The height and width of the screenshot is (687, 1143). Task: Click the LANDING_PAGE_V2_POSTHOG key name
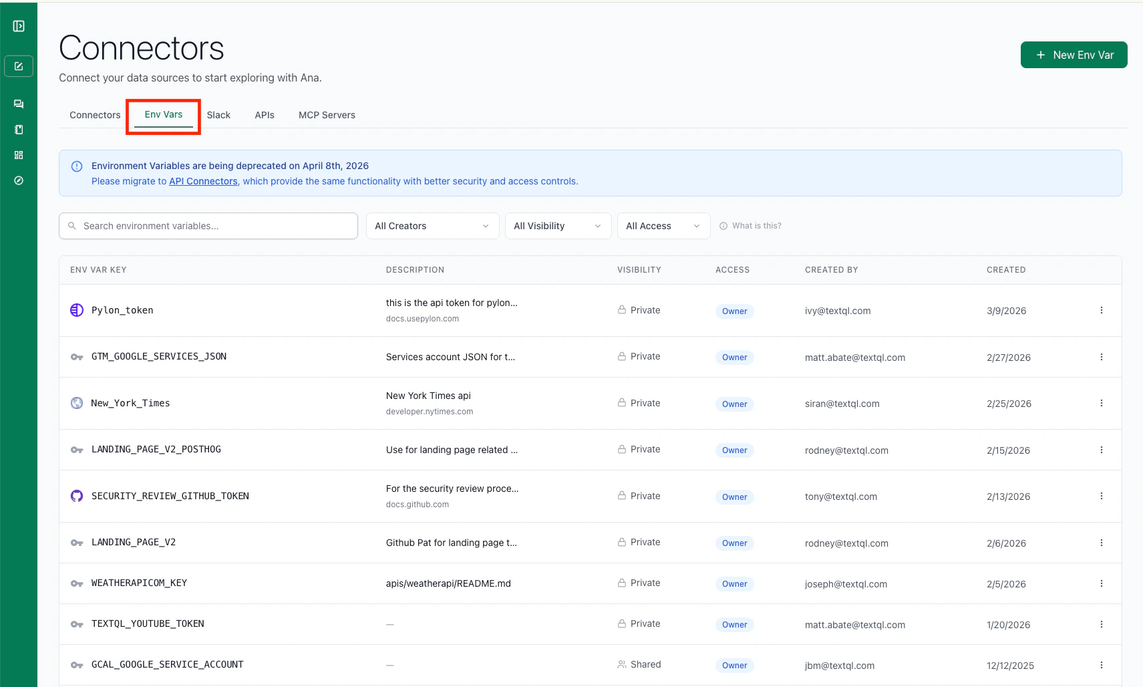point(156,449)
